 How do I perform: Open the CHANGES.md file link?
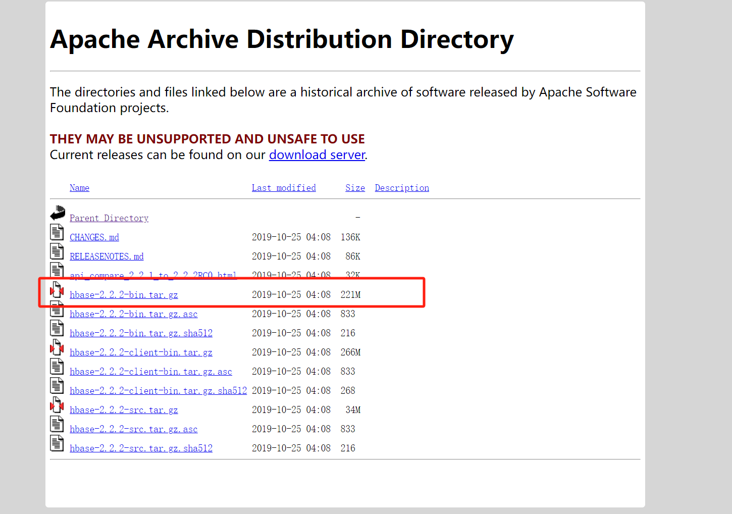(94, 237)
